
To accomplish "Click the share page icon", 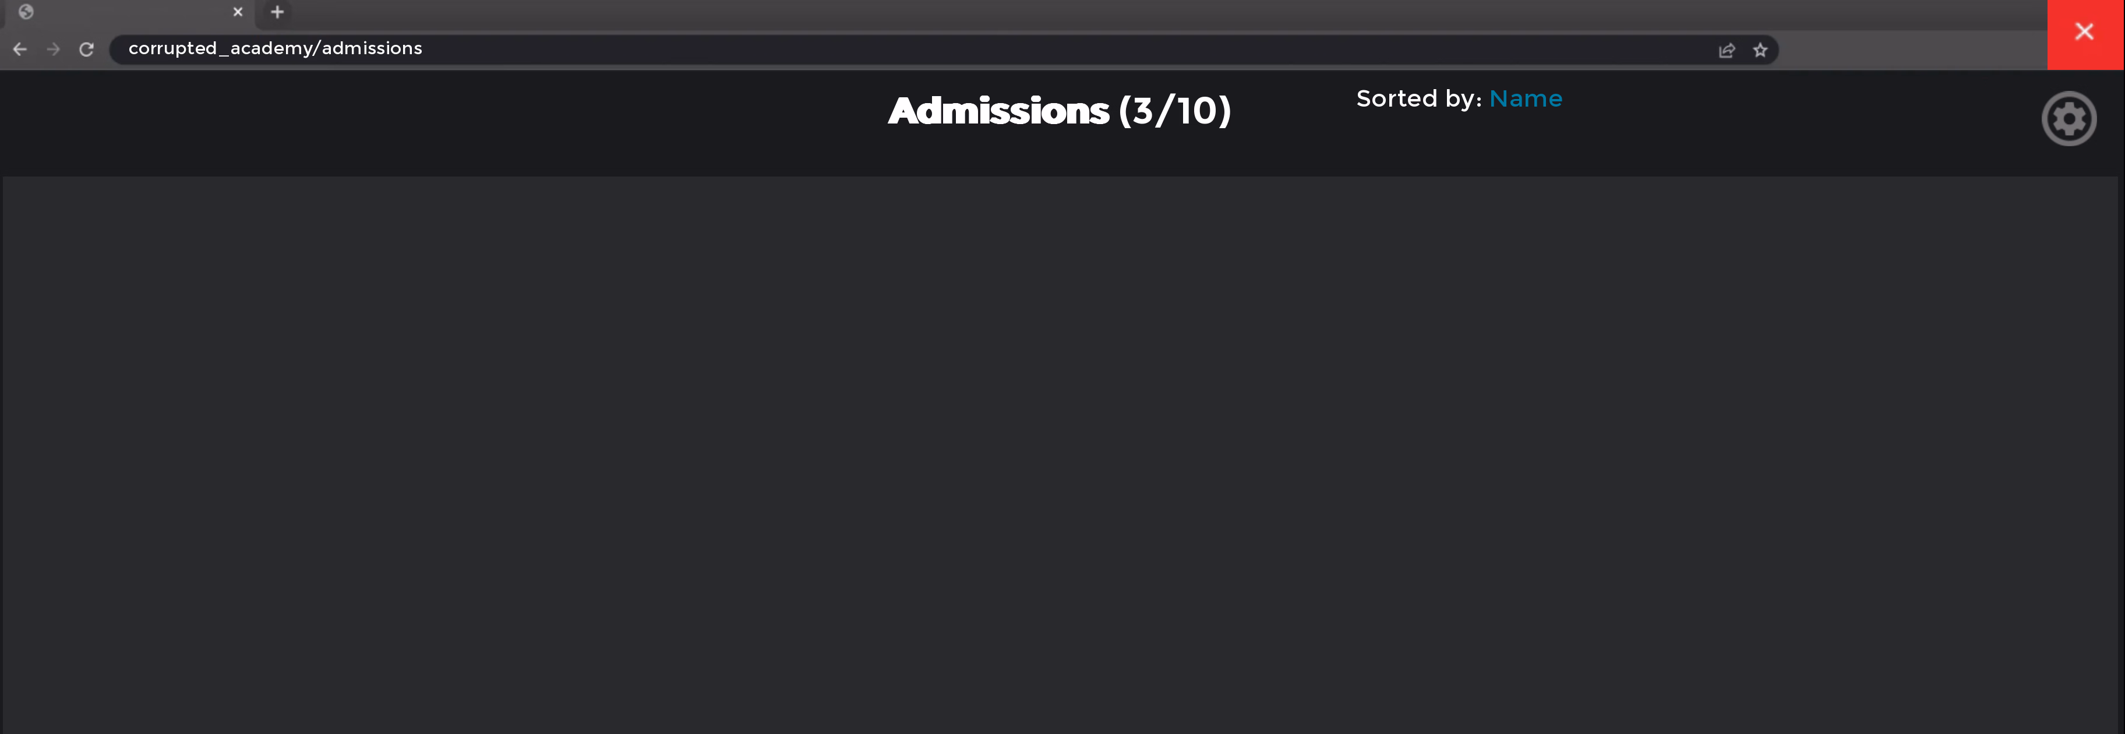I will coord(1727,50).
